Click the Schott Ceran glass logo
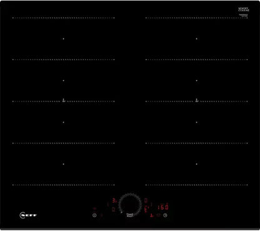 (244, 9)
